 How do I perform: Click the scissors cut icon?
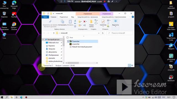[x=75, y=21]
